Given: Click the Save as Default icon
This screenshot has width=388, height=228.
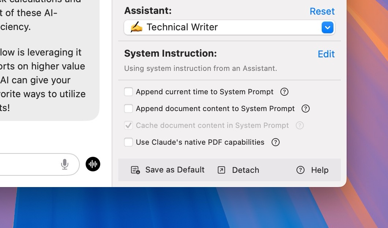Looking at the screenshot, I should tap(135, 170).
